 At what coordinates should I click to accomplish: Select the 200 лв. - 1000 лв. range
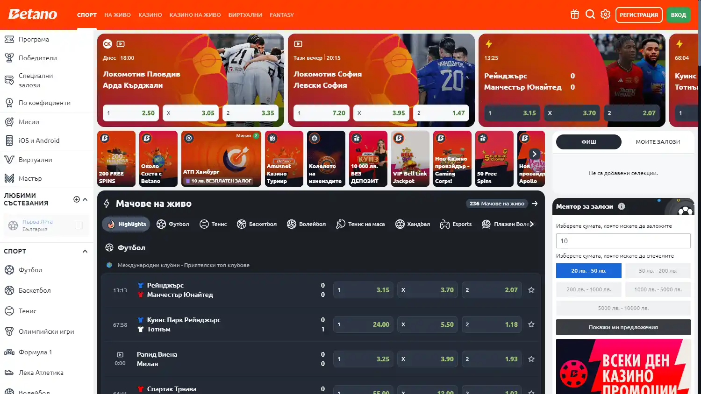[589, 289]
